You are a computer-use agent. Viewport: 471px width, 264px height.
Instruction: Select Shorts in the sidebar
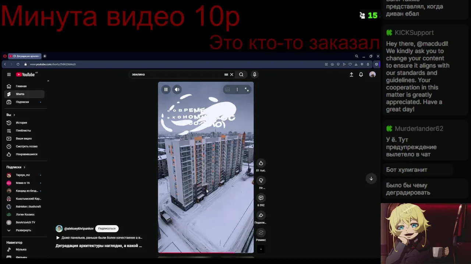(x=24, y=94)
